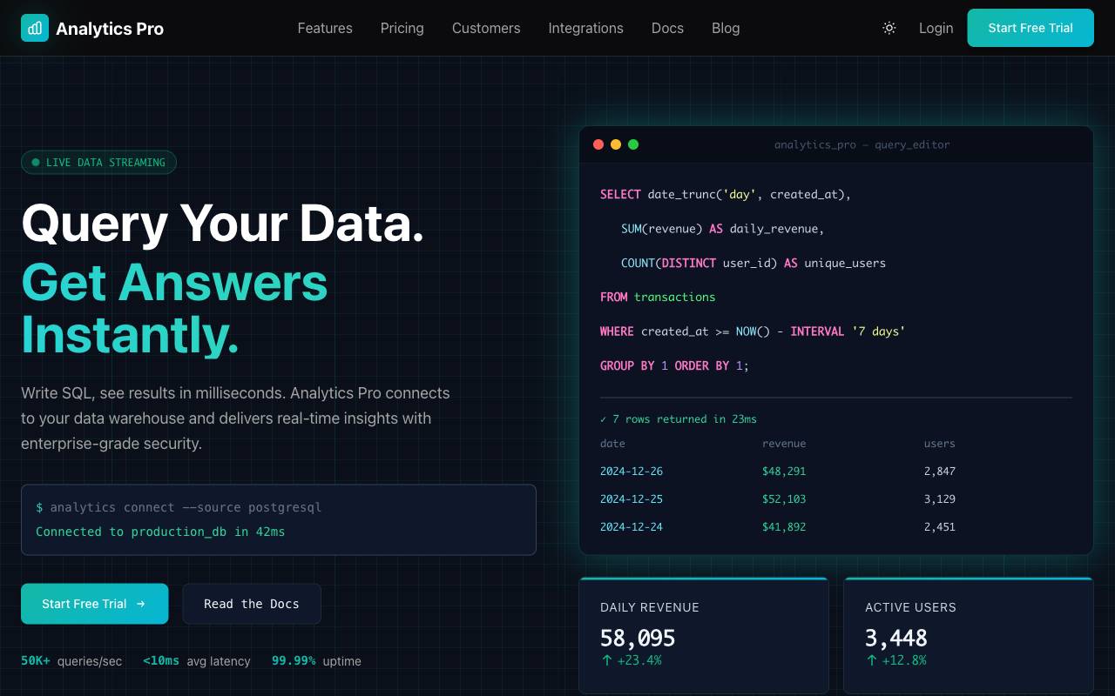Click the arrow icon inside Start Free Trial
The image size is (1115, 696).
142,604
